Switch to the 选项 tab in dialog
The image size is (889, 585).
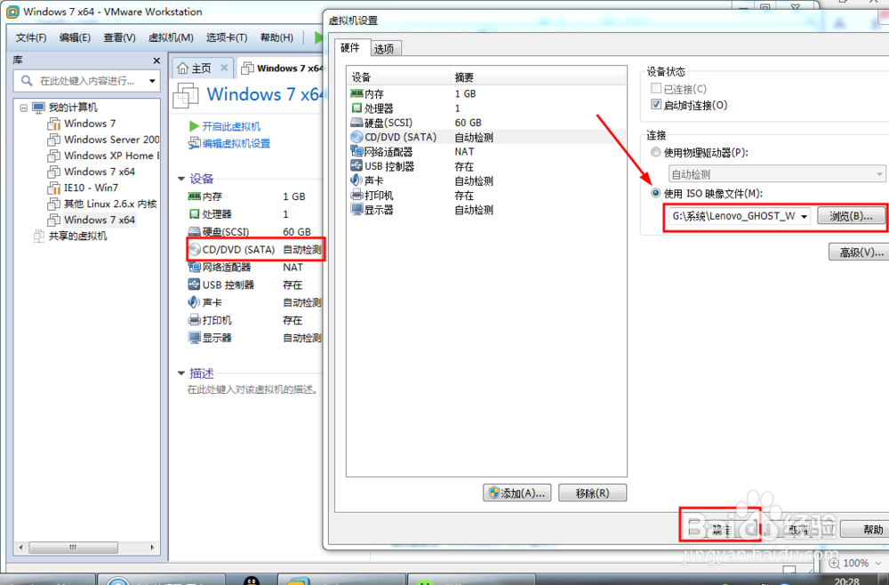[384, 49]
